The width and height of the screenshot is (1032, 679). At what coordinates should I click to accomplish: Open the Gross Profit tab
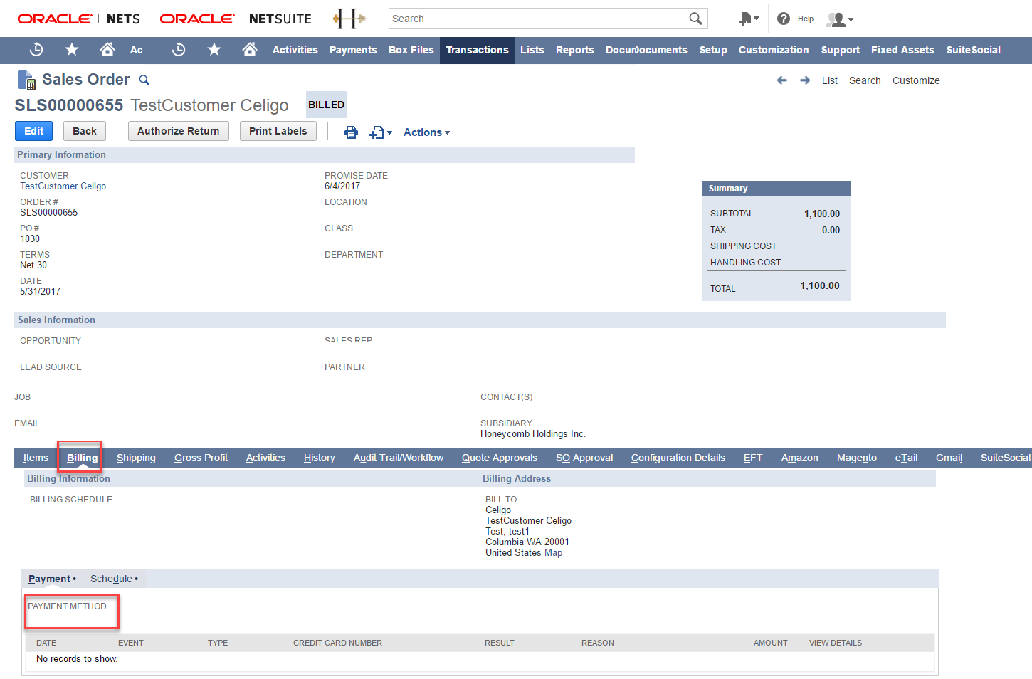point(201,458)
